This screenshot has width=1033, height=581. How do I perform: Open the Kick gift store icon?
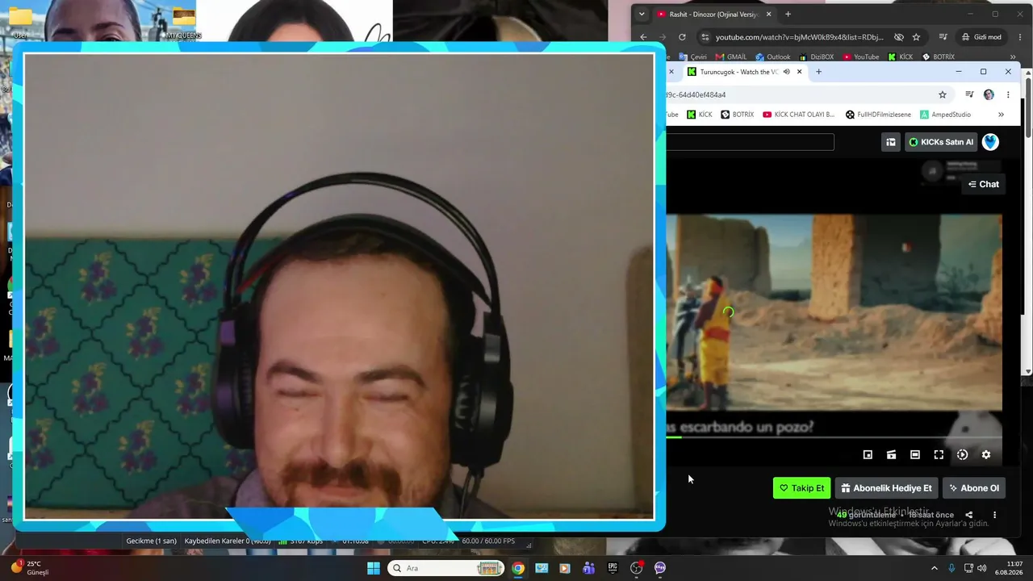(x=891, y=142)
